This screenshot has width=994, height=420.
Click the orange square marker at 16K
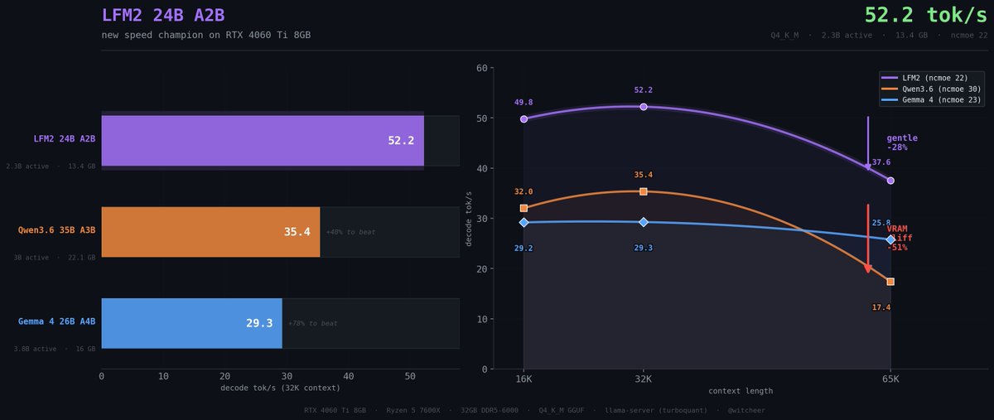pyautogui.click(x=524, y=208)
